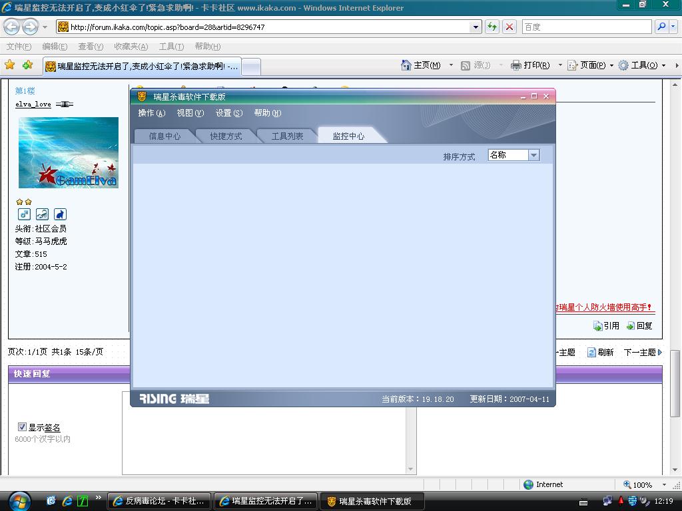Open the 页面(P) command menu
Screen dimensions: 682x511
591,65
